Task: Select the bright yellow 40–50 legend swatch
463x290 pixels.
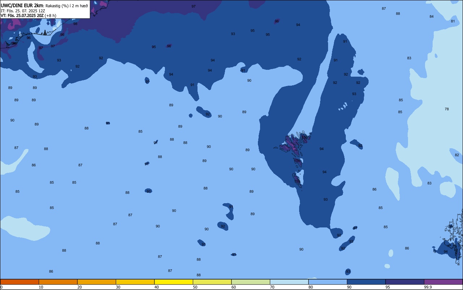Action: 174,282
